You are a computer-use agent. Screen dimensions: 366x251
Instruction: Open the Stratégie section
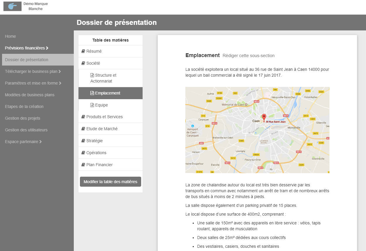click(110, 141)
